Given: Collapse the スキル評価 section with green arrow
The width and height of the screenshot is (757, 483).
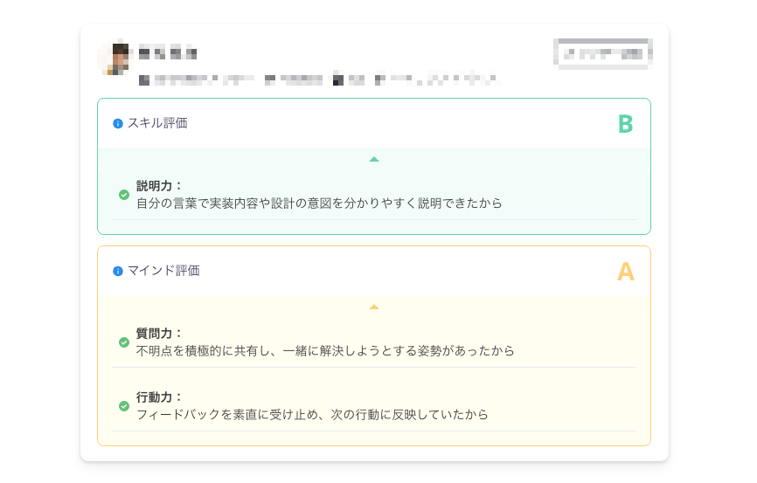Looking at the screenshot, I should [x=374, y=159].
